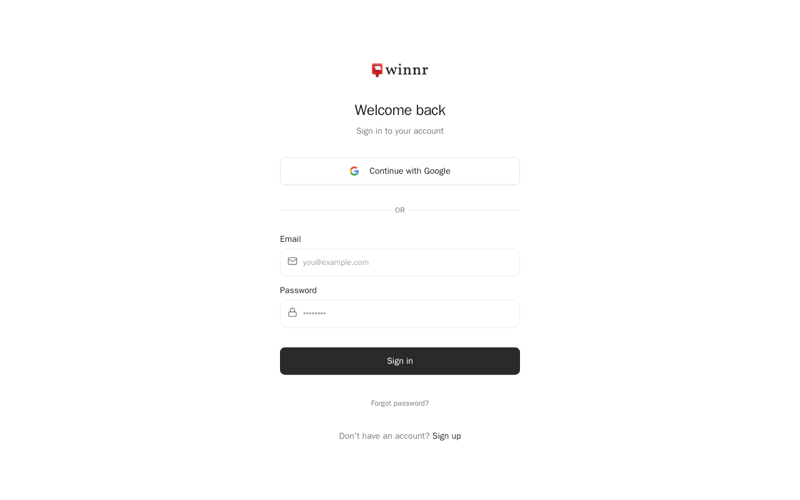800x500 pixels.
Task: Click the divider line right of OR
Action: point(465,210)
